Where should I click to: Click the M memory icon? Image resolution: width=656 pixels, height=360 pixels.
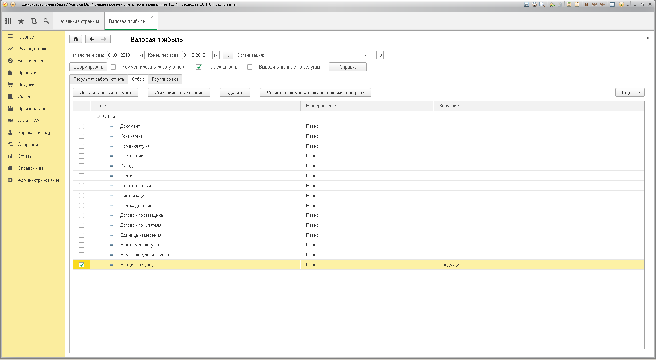click(586, 4)
